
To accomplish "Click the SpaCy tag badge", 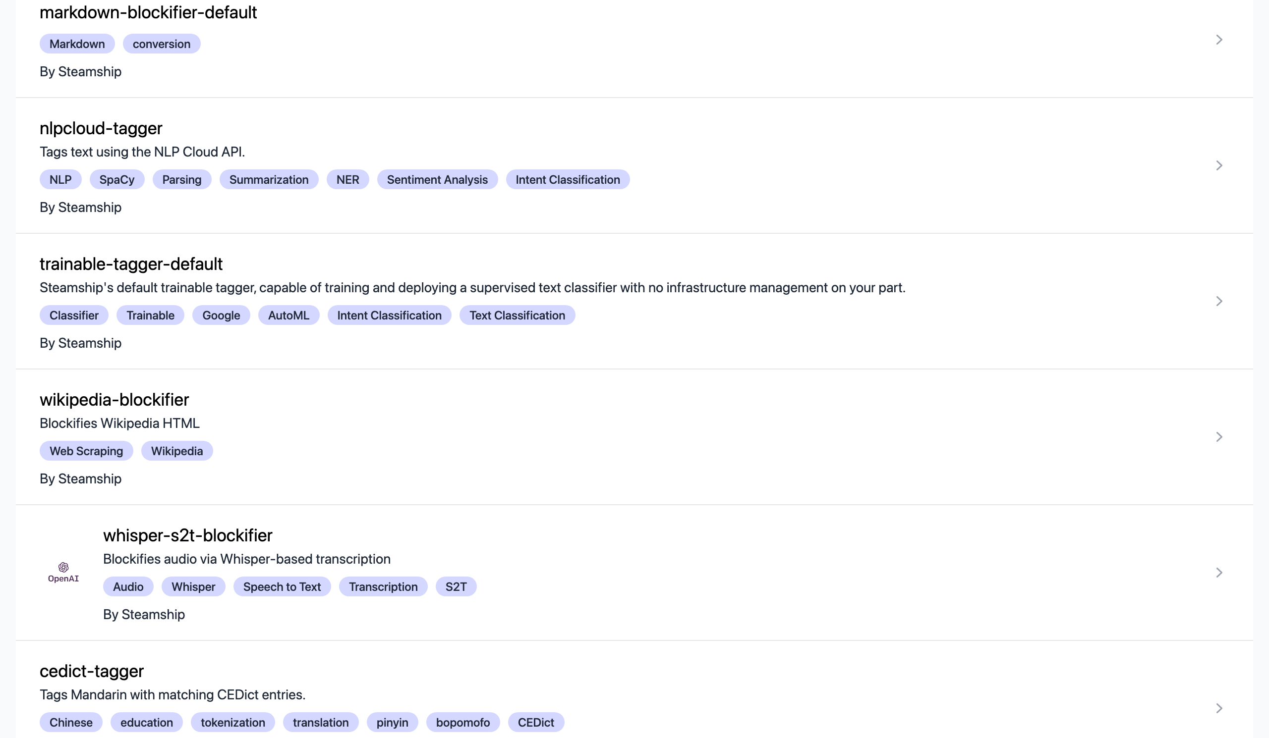I will click(x=117, y=180).
